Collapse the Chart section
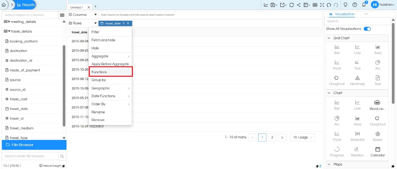The image size is (397, 169). pyautogui.click(x=329, y=93)
